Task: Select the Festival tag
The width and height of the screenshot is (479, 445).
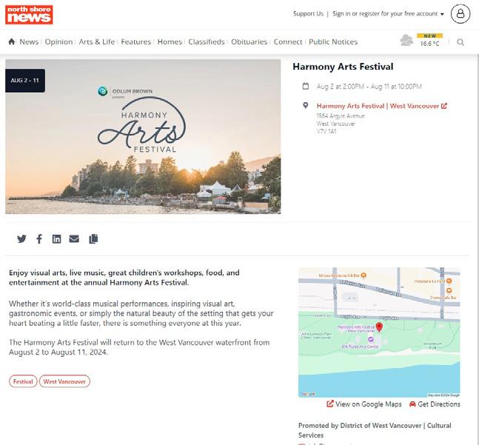Action: coord(23,381)
